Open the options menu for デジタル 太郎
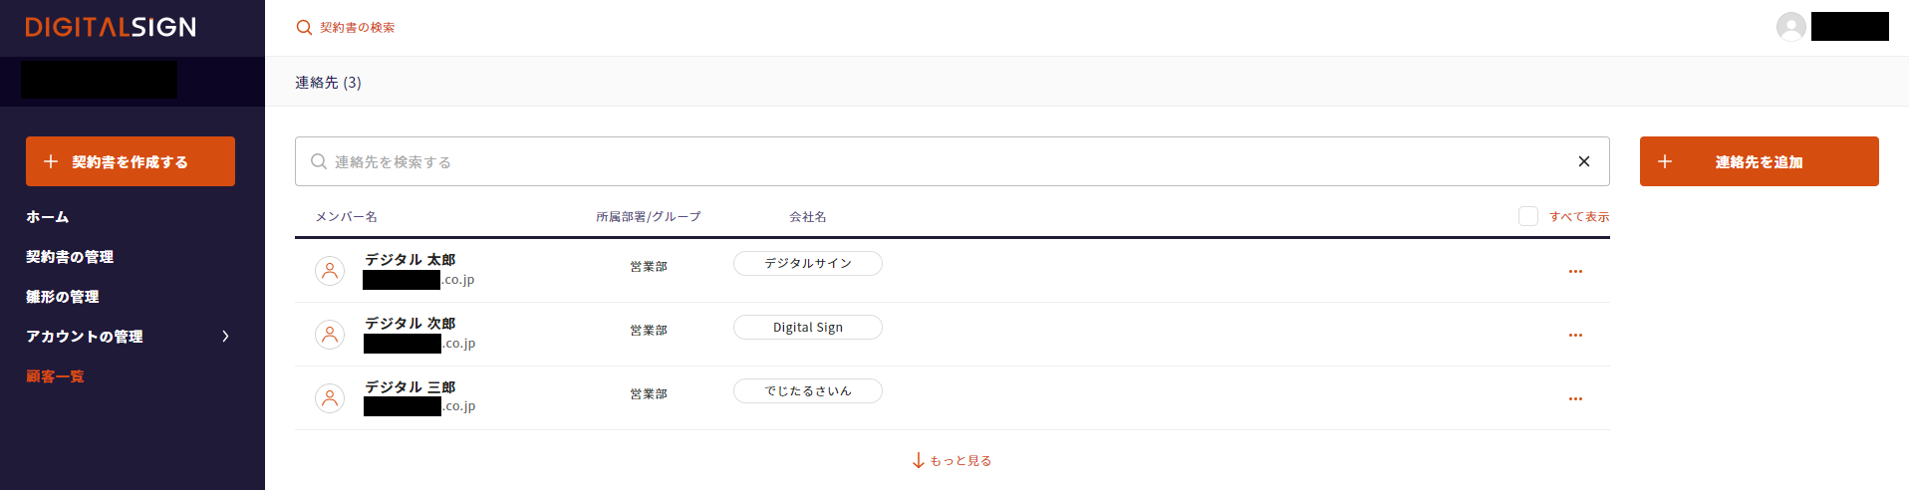The width and height of the screenshot is (1909, 490). coord(1574,271)
